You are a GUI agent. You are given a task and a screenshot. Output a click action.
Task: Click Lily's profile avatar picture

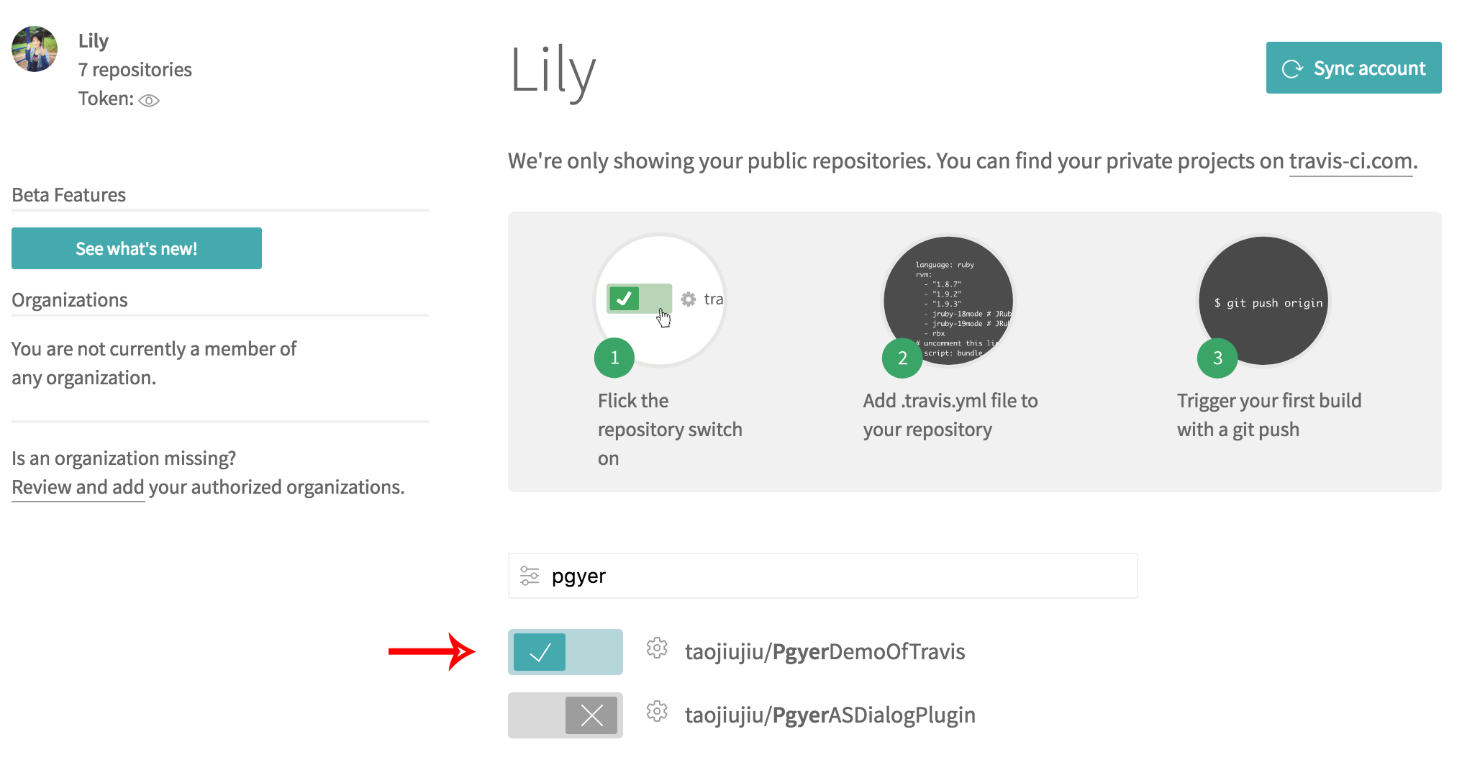[x=35, y=49]
